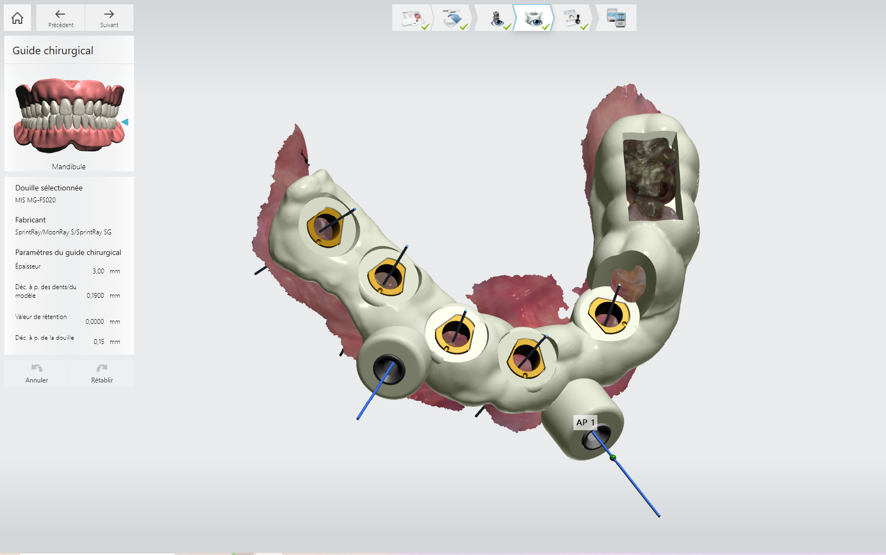
Task: Open the implant view workflow step
Action: pyautogui.click(x=496, y=18)
